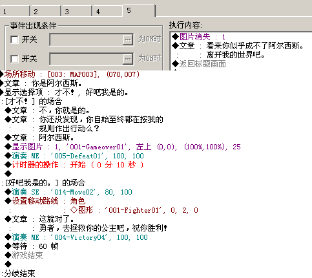Select the 你还没发现 text command
Image resolution: width=312 pixels, height=278 pixels.
pyautogui.click(x=84, y=120)
